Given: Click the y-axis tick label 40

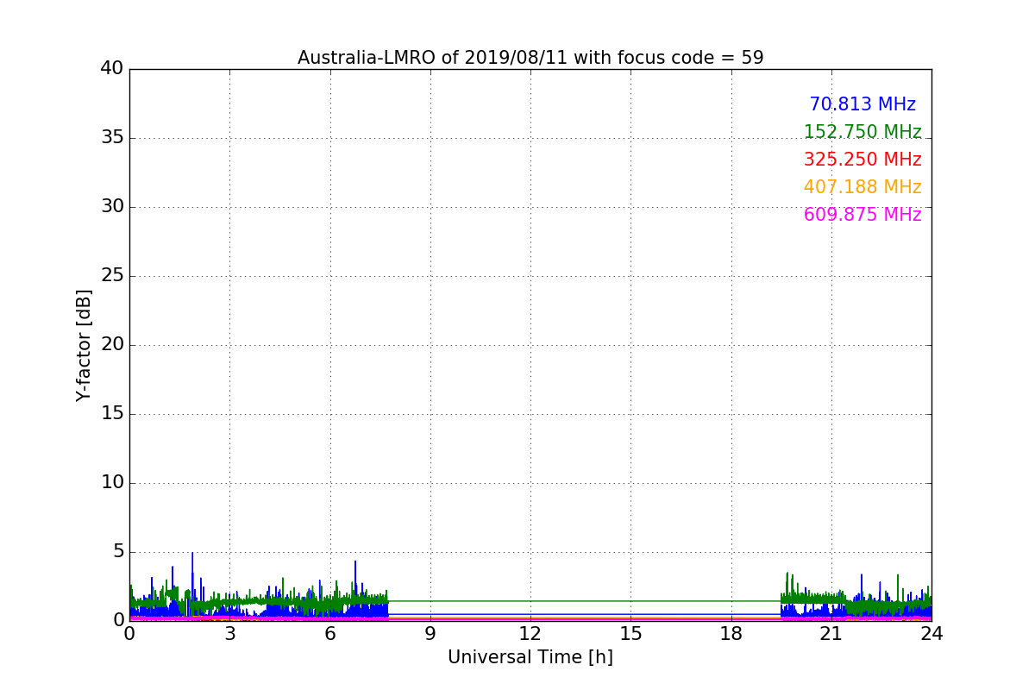Looking at the screenshot, I should [112, 69].
